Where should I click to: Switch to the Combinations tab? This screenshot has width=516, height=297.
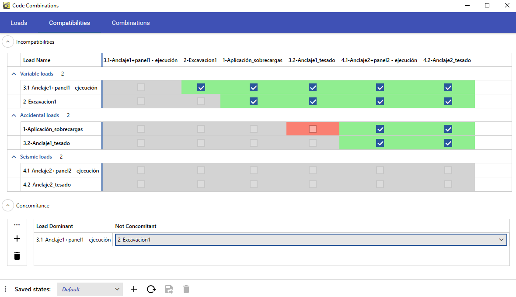coord(131,23)
